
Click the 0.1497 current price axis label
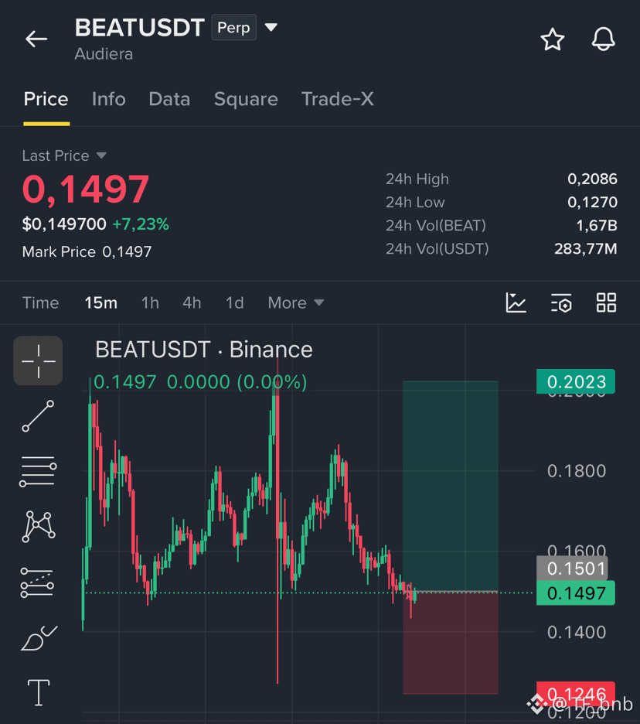(x=575, y=593)
